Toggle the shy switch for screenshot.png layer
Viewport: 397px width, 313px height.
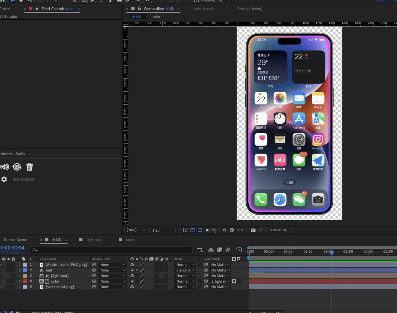click(132, 287)
